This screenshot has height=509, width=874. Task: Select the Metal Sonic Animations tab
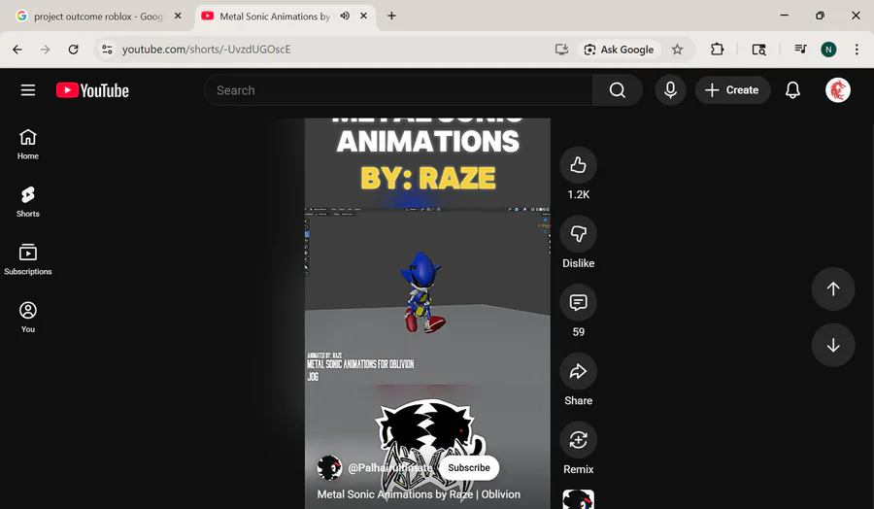click(x=273, y=17)
